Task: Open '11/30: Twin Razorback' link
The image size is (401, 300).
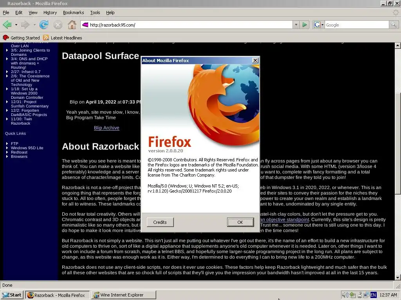Action: (21, 121)
